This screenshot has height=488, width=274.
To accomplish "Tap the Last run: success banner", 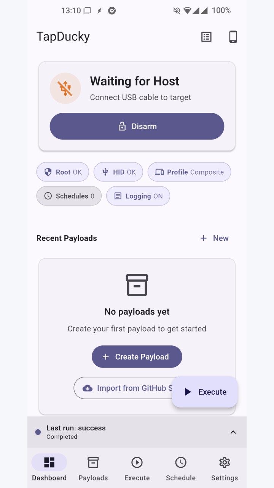I will pyautogui.click(x=137, y=432).
